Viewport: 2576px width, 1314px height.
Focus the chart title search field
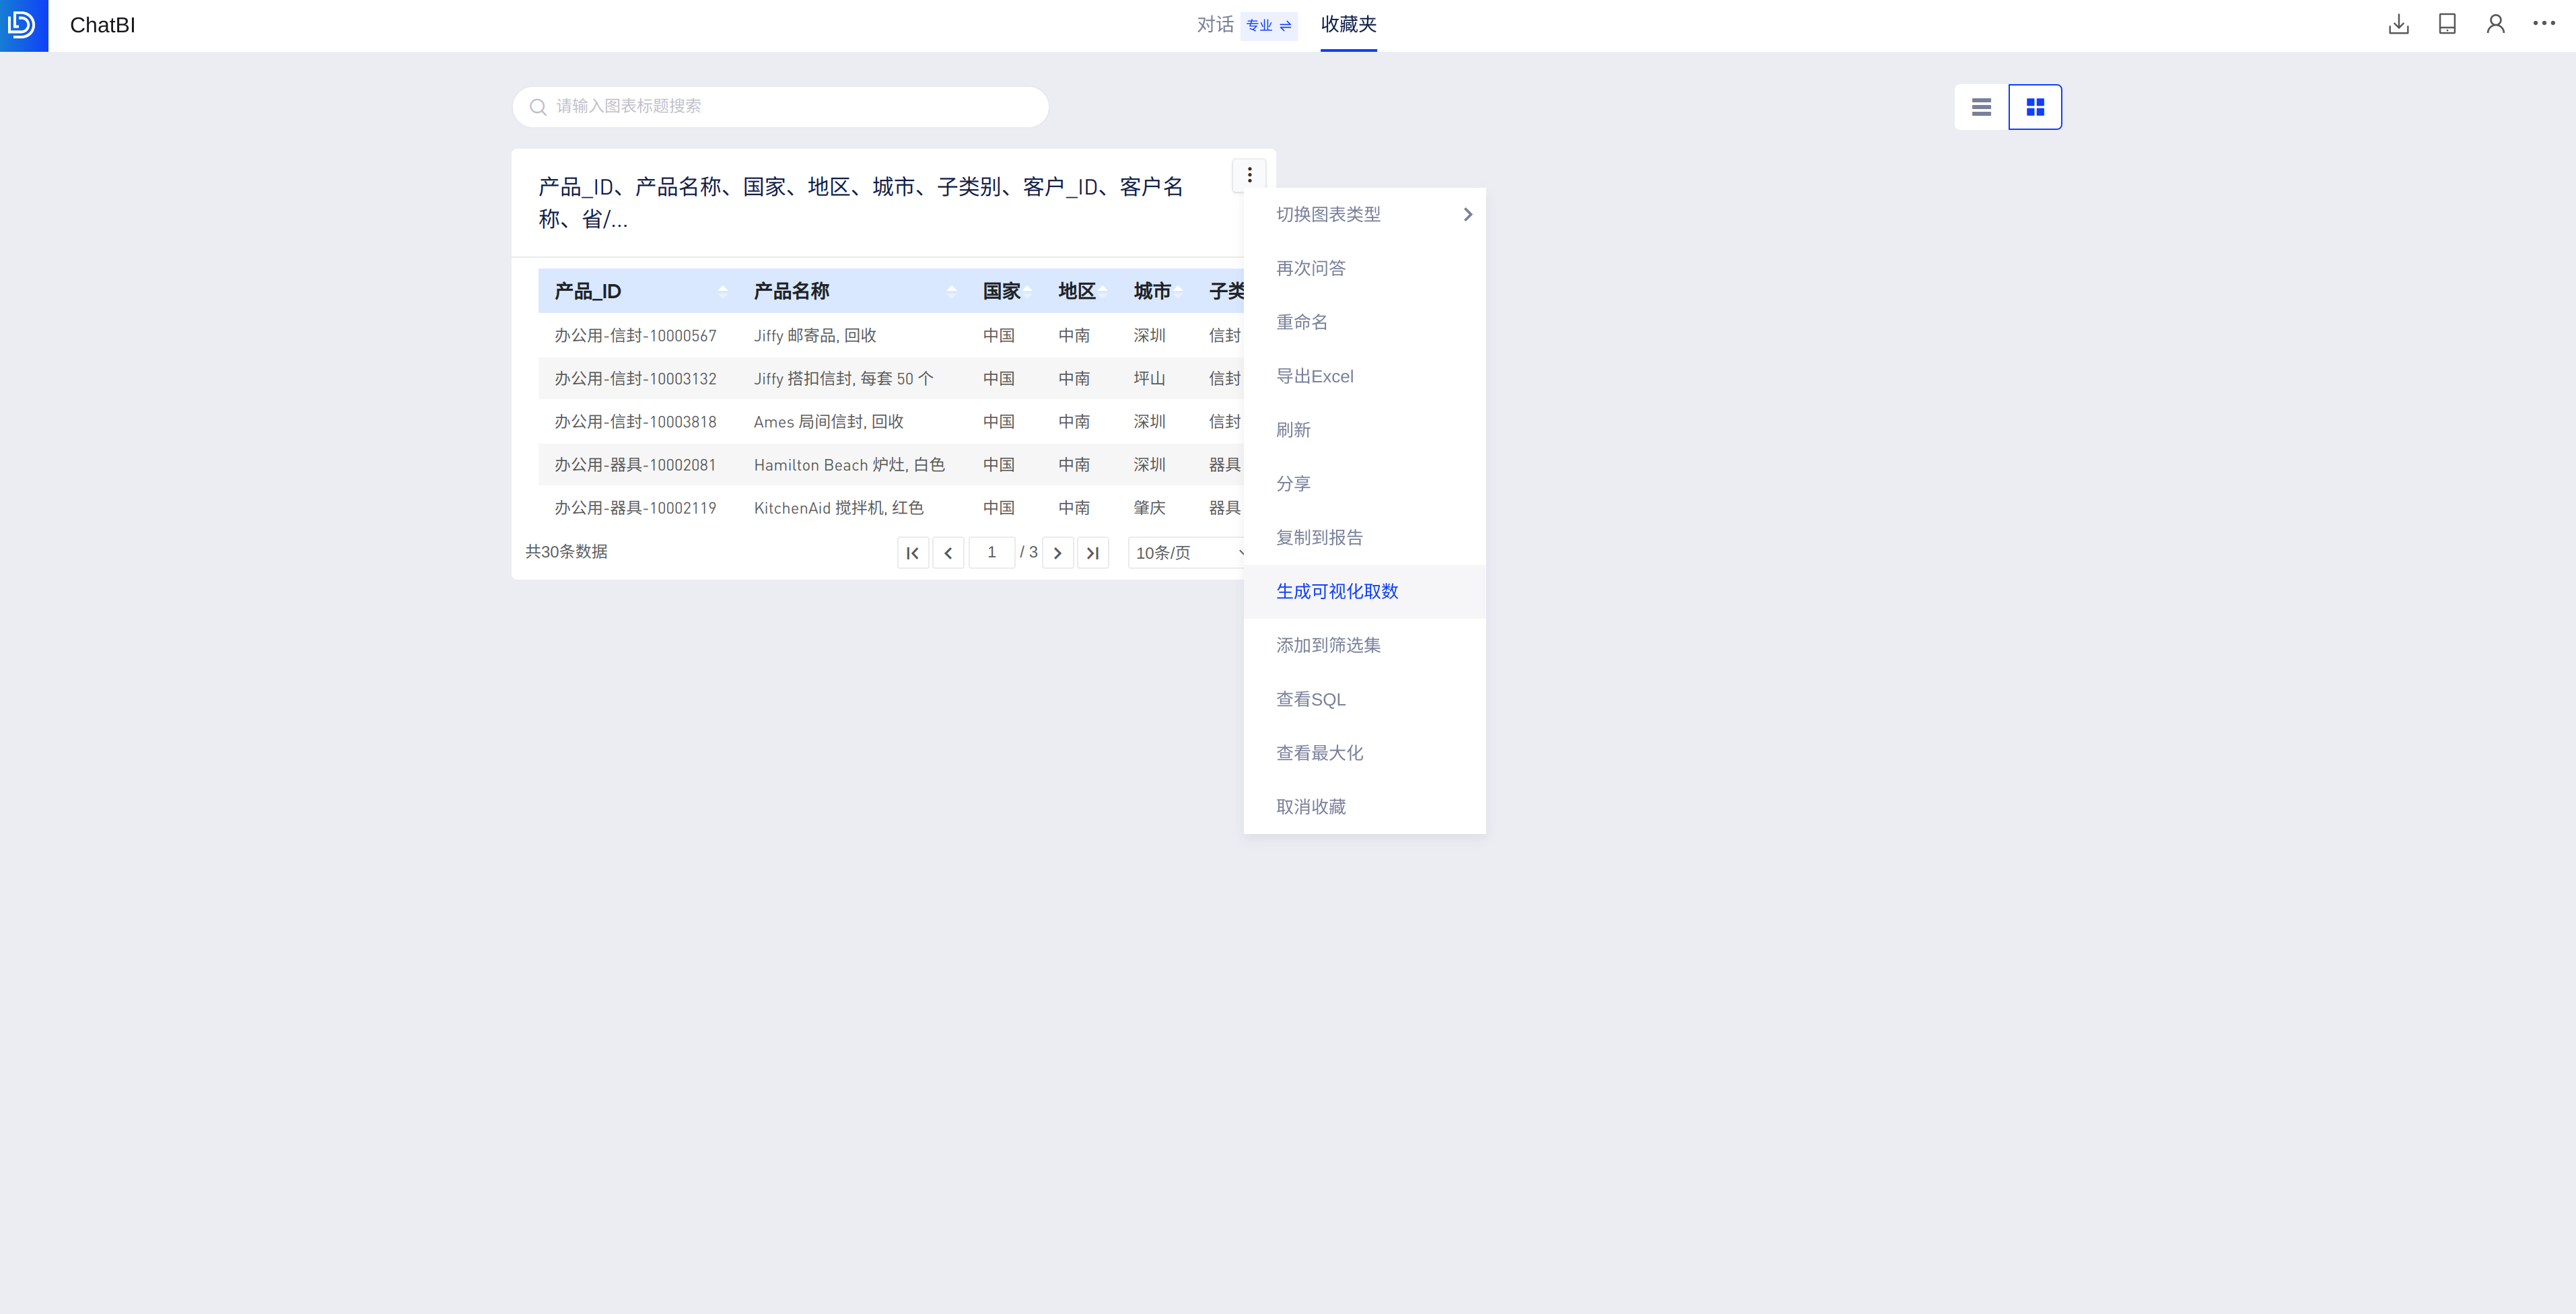click(x=780, y=107)
